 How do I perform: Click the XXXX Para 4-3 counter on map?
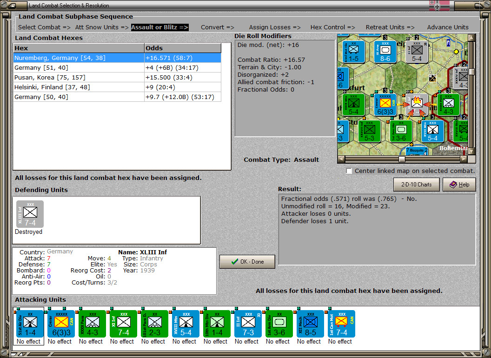coord(448,105)
